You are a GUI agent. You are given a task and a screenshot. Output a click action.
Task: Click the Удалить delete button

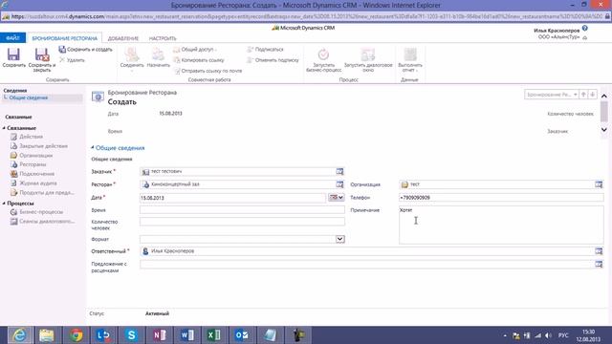tap(72, 60)
